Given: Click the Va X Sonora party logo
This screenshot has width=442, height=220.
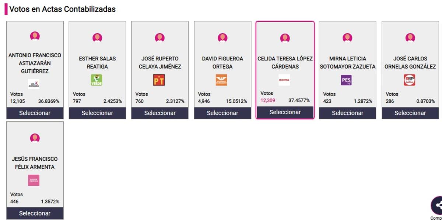Looking at the screenshot, I should [34, 84].
